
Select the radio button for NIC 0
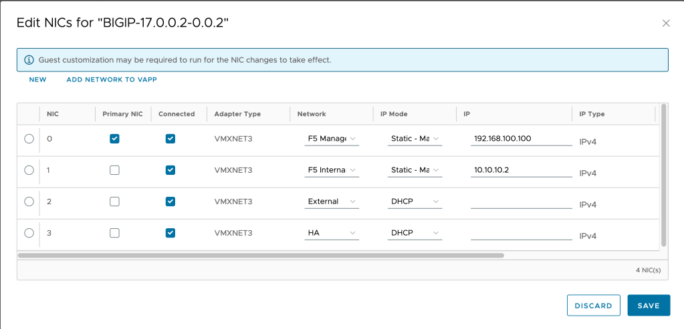pos(29,139)
